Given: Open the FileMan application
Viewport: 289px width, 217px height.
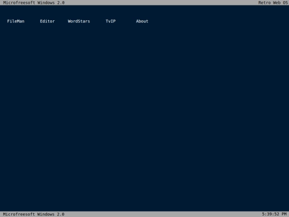Looking at the screenshot, I should (x=16, y=21).
